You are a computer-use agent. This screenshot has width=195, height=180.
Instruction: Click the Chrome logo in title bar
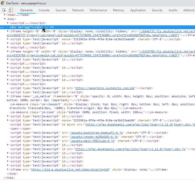[x=3, y=3]
